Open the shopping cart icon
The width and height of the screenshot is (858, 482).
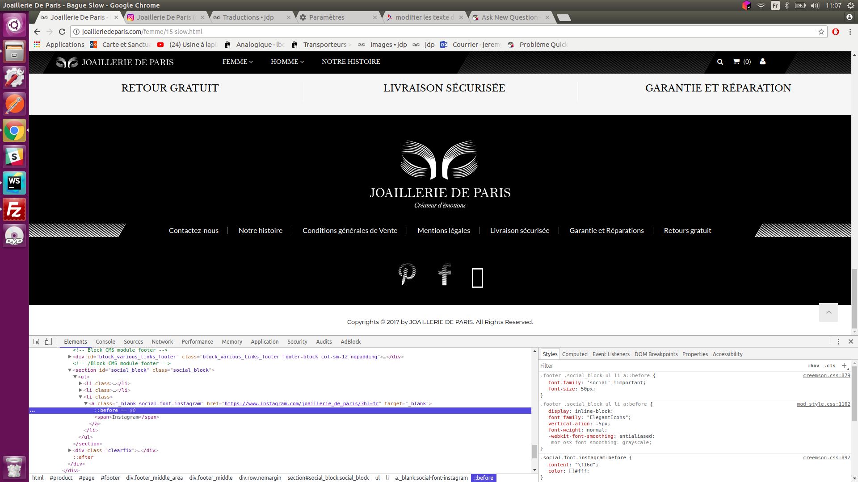pos(736,62)
